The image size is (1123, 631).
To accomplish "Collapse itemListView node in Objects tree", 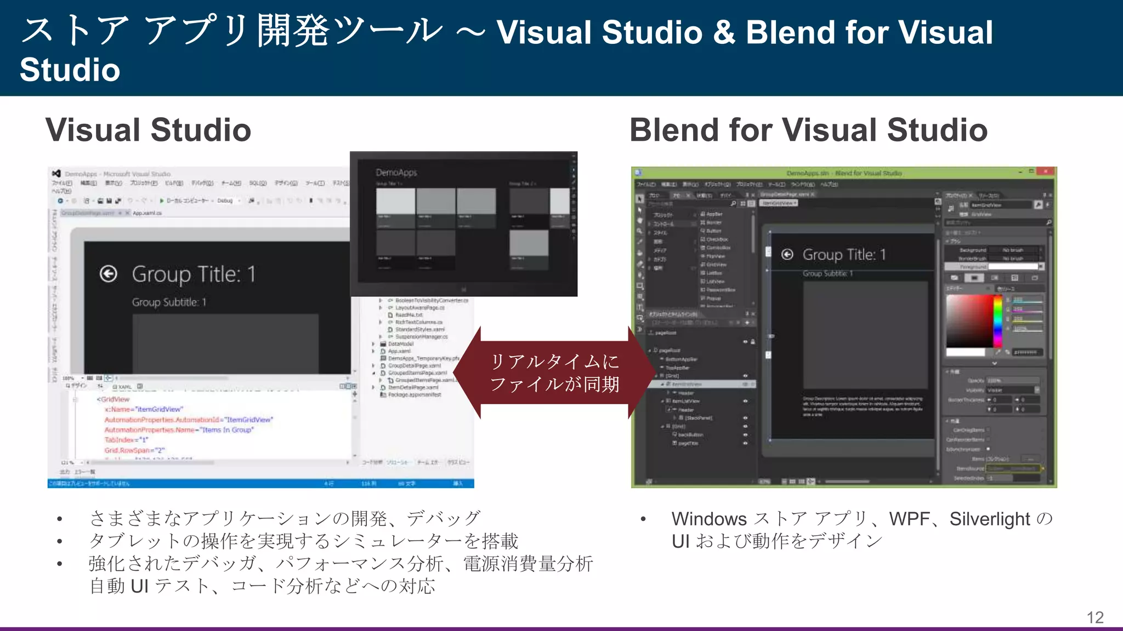I will pos(662,401).
